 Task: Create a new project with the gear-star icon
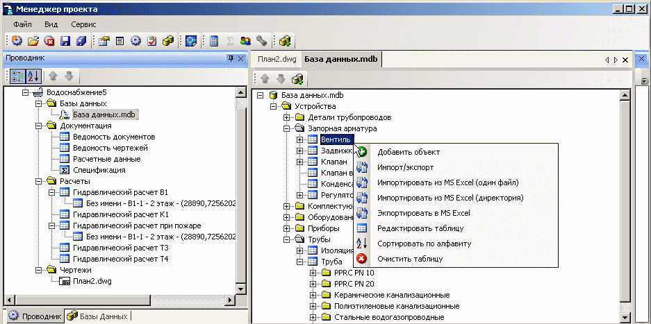tap(17, 41)
